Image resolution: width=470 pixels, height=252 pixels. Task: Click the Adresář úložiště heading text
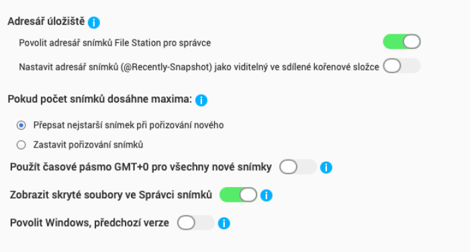point(46,21)
